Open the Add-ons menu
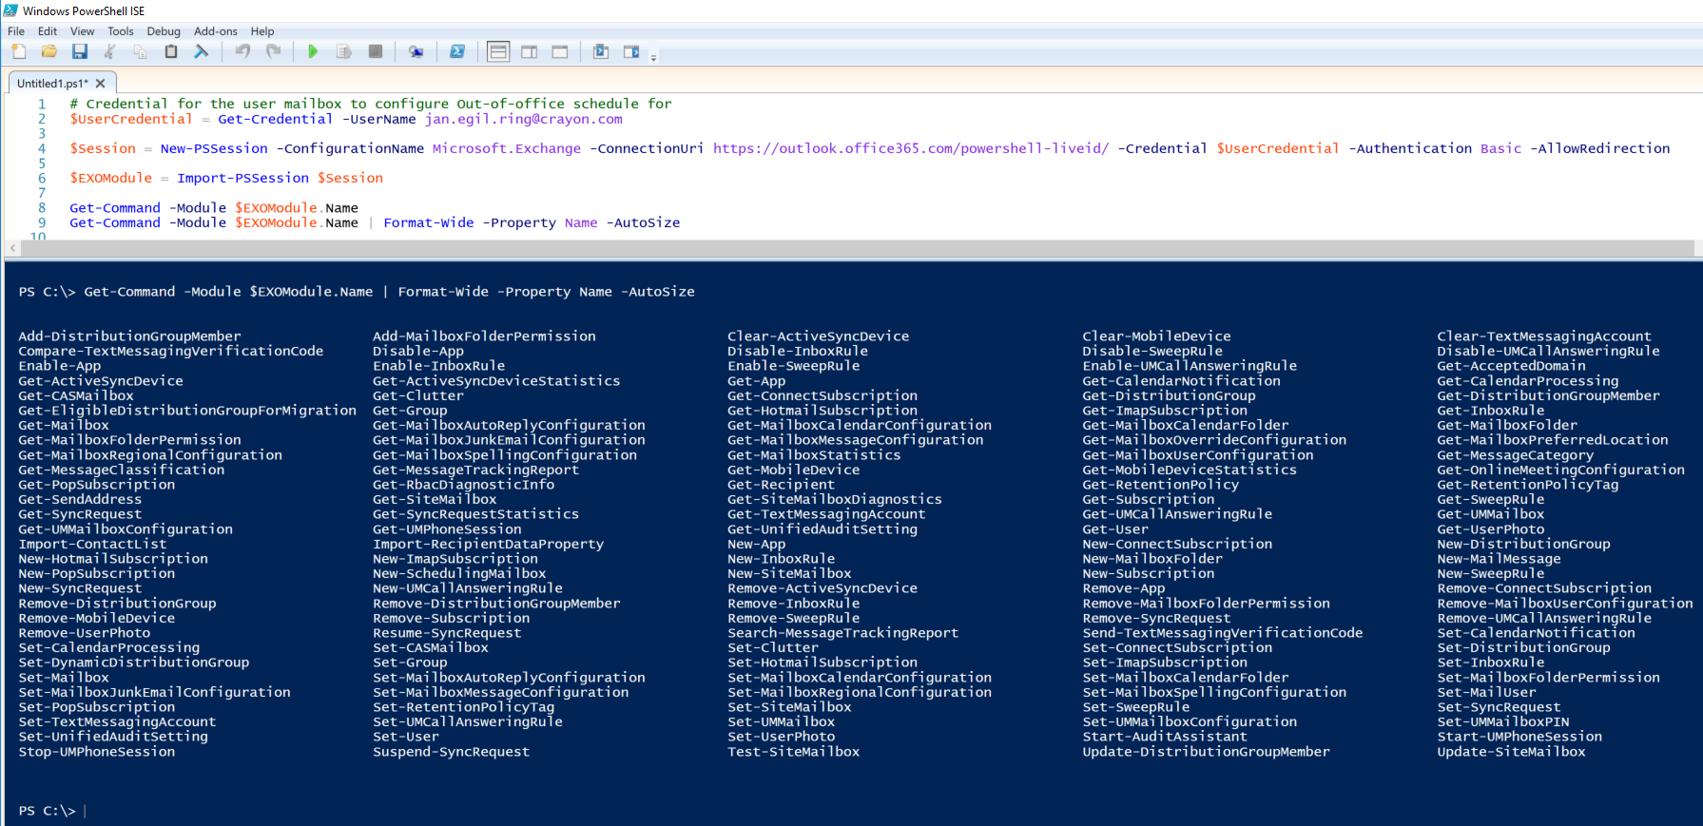Viewport: 1703px width, 826px height. point(216,31)
